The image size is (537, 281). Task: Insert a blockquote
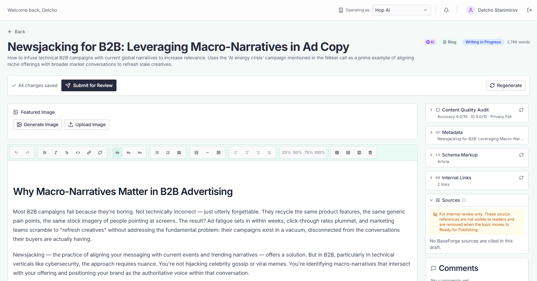[179, 153]
